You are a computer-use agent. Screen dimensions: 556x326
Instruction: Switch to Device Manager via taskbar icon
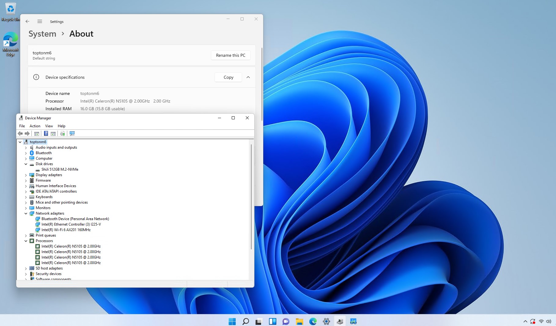340,321
